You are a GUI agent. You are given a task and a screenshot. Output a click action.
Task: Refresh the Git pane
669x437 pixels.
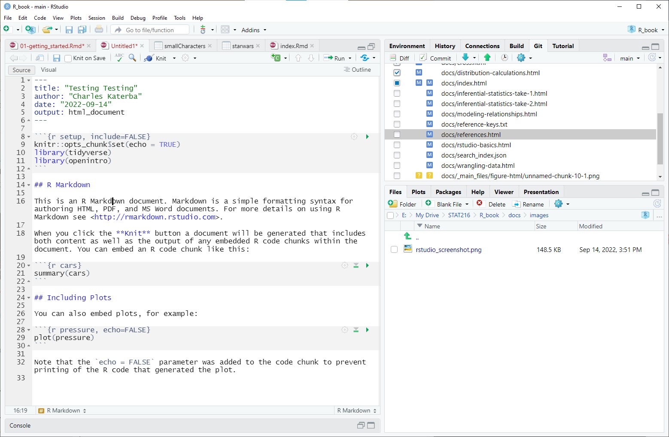(x=652, y=58)
